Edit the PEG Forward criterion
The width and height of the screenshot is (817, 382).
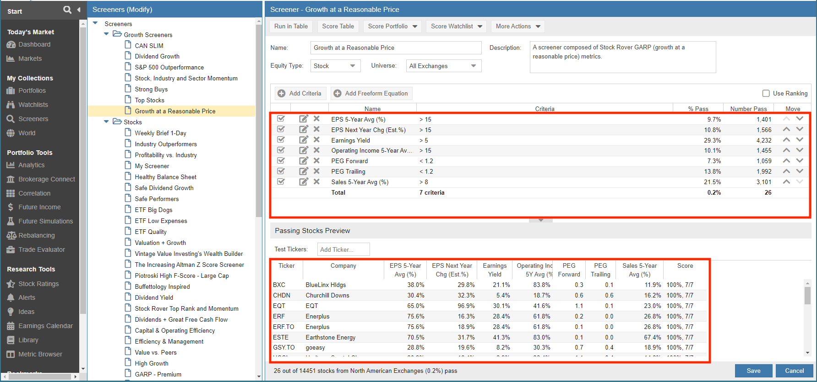(304, 161)
